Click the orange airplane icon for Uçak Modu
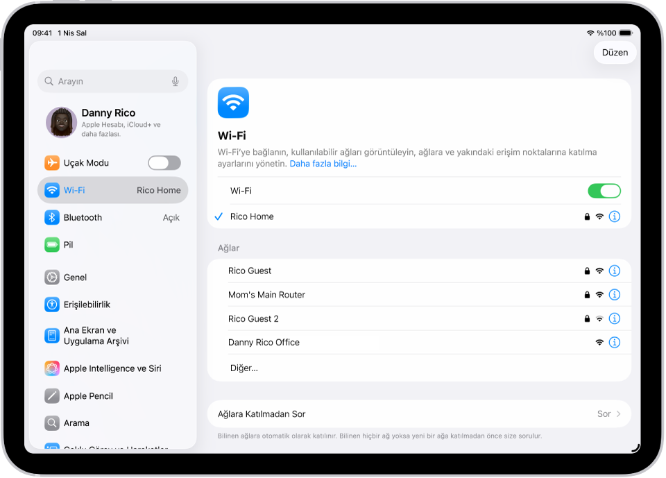Image resolution: width=666 pixels, height=478 pixels. point(52,163)
